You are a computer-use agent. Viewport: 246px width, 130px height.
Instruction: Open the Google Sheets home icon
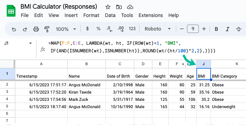point(11,11)
